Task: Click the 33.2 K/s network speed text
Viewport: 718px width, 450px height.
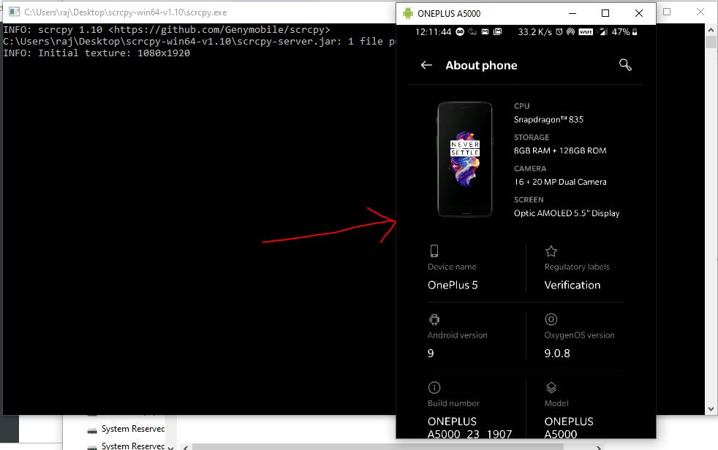Action: point(534,31)
